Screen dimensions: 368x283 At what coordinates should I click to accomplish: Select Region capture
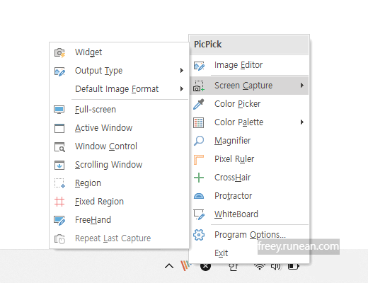click(x=119, y=183)
